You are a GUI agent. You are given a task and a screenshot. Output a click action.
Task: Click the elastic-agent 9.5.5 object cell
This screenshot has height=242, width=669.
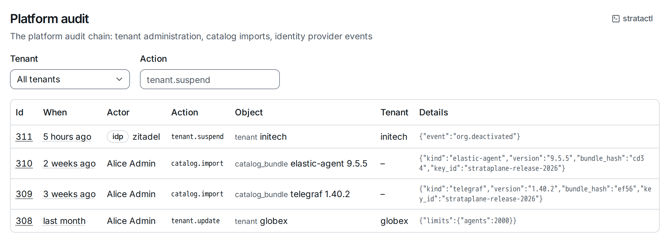pos(301,163)
